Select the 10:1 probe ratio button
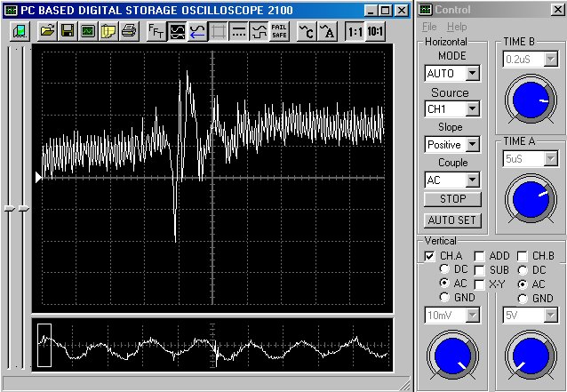Screen dimensions: 567x392 376,31
